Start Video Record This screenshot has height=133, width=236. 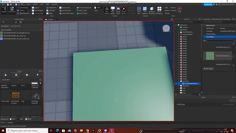click(x=124, y=10)
